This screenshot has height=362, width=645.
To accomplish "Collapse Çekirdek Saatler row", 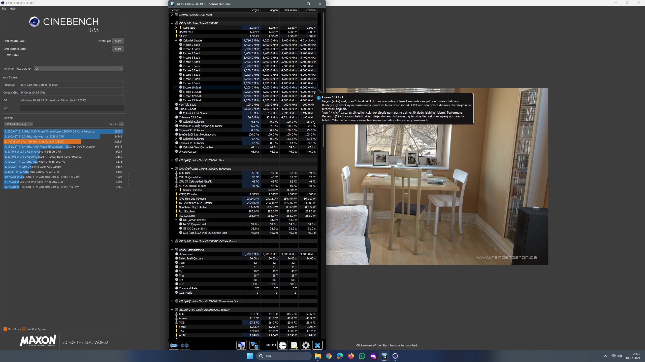I will point(176,40).
